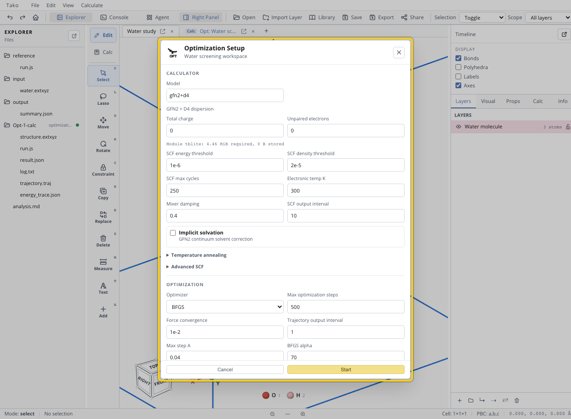Add a new layer with plus icon
Image resolution: width=571 pixels, height=419 pixels.
459,400
